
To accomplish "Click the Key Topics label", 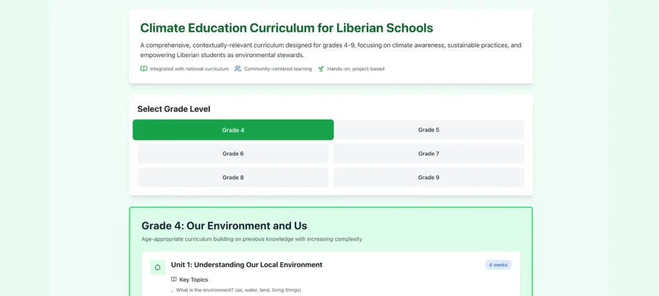I will coord(194,279).
